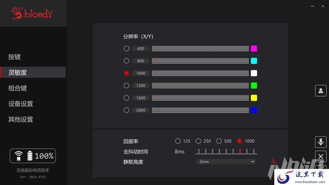The width and height of the screenshot is (329, 185).
Task: Click the download arrow icon
Action: (x=321, y=142)
